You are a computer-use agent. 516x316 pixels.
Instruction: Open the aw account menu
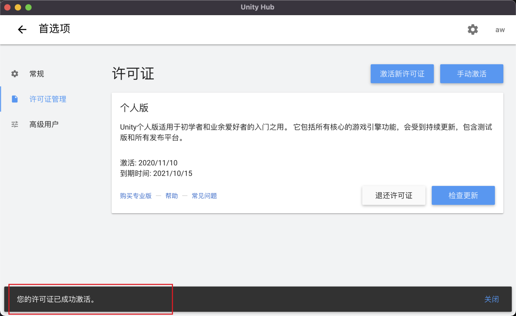coord(500,30)
